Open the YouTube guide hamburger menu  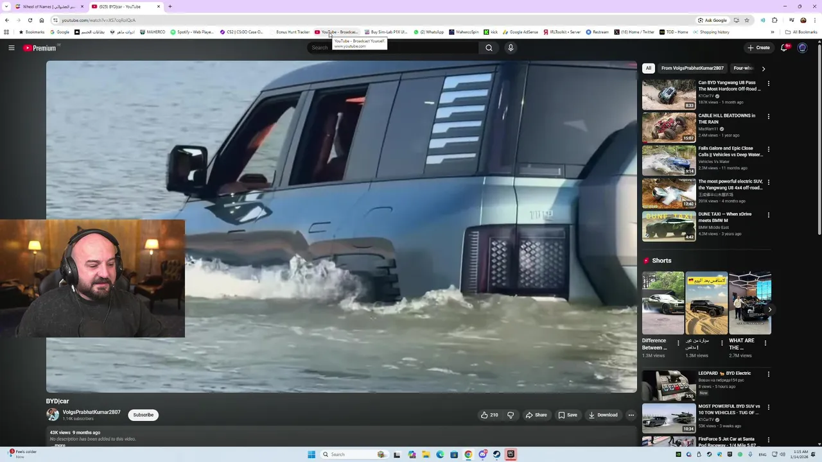pyautogui.click(x=12, y=47)
